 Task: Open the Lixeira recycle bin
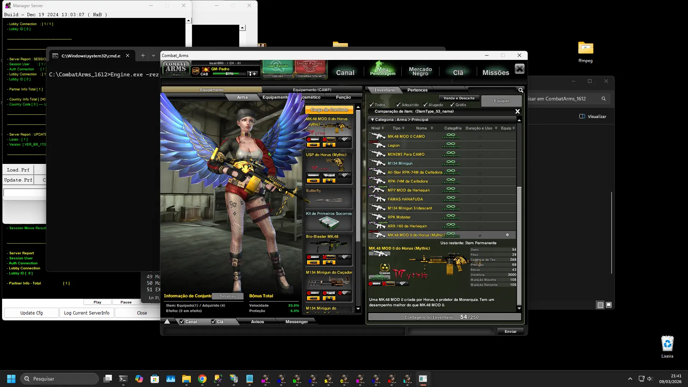click(667, 346)
